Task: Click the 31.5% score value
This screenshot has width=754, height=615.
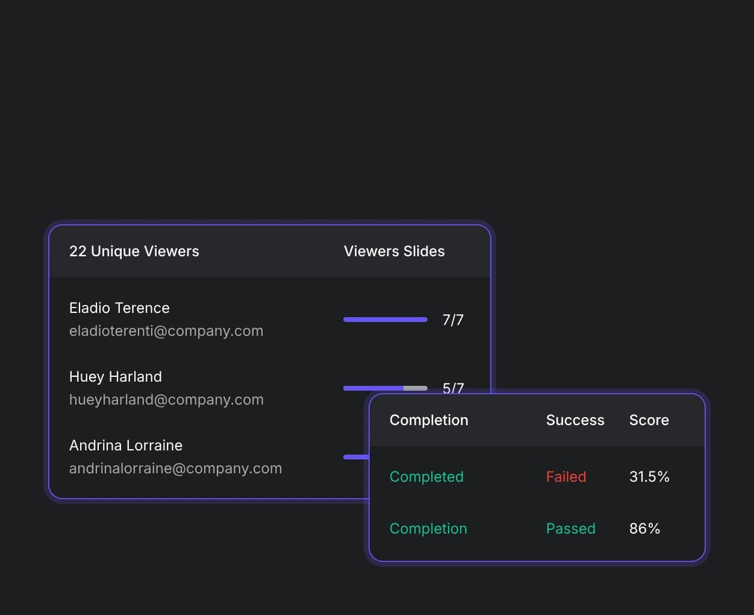Action: coord(649,477)
